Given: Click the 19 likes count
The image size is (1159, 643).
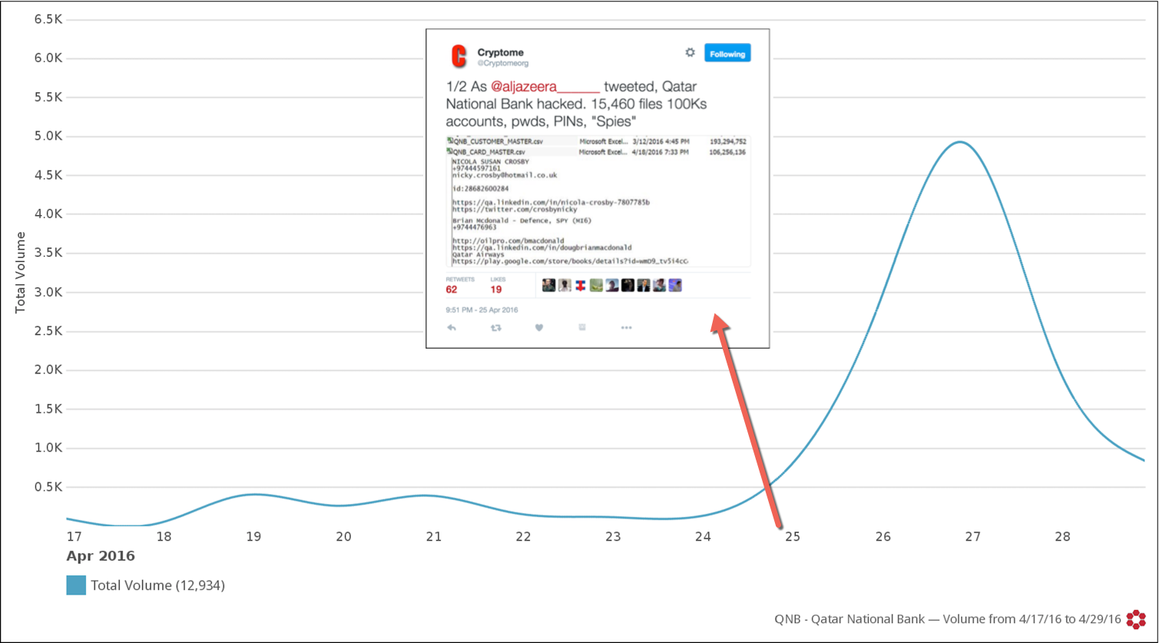Looking at the screenshot, I should [x=496, y=290].
